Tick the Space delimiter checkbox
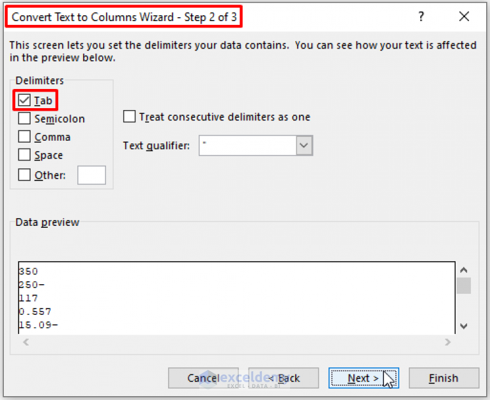 (24, 155)
